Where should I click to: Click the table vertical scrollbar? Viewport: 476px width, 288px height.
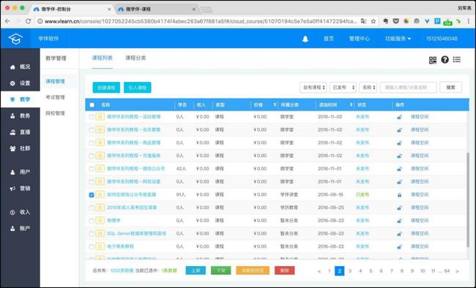click(x=467, y=200)
